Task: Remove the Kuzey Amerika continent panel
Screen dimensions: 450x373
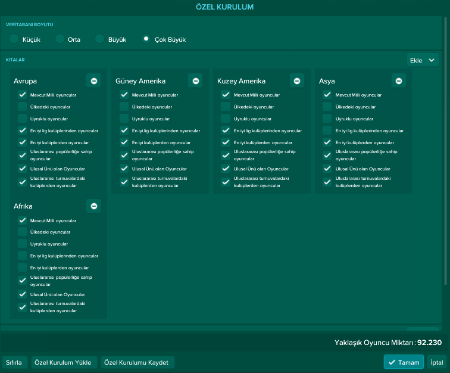Action: (297, 81)
